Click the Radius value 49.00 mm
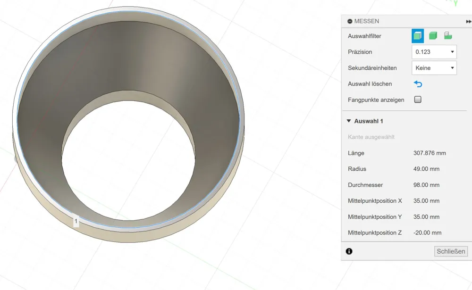 point(426,169)
